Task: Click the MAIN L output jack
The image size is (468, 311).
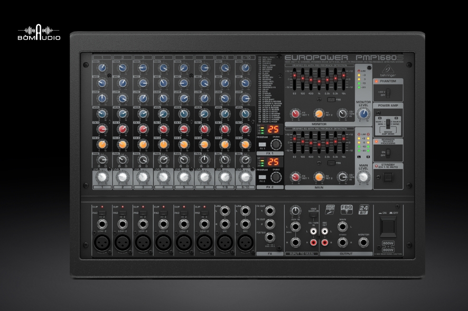Action: pyautogui.click(x=342, y=227)
